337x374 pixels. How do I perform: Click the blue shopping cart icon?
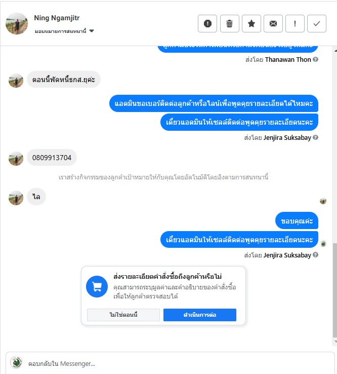click(97, 286)
